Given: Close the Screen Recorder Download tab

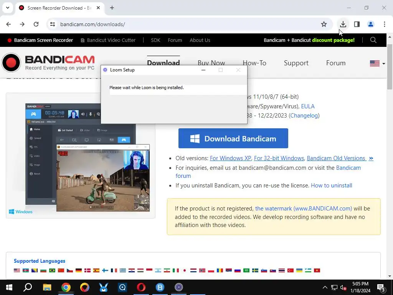Looking at the screenshot, I should (x=98, y=8).
